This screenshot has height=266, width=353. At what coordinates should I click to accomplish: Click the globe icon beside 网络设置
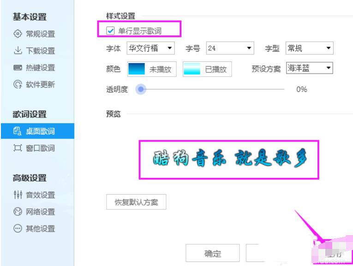click(18, 212)
